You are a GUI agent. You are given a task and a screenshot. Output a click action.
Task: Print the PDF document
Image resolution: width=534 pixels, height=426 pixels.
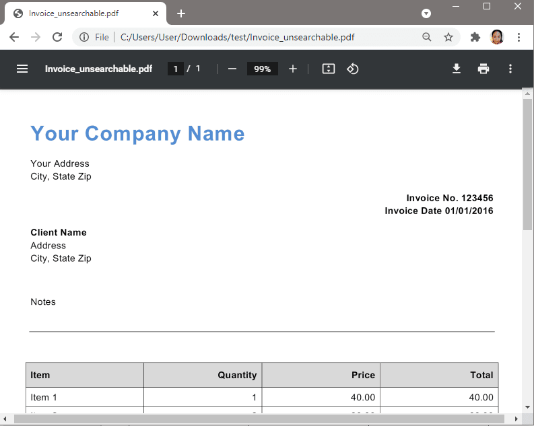(x=483, y=69)
